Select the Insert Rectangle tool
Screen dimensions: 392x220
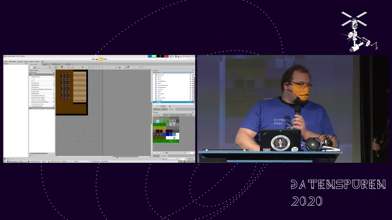pos(93,67)
